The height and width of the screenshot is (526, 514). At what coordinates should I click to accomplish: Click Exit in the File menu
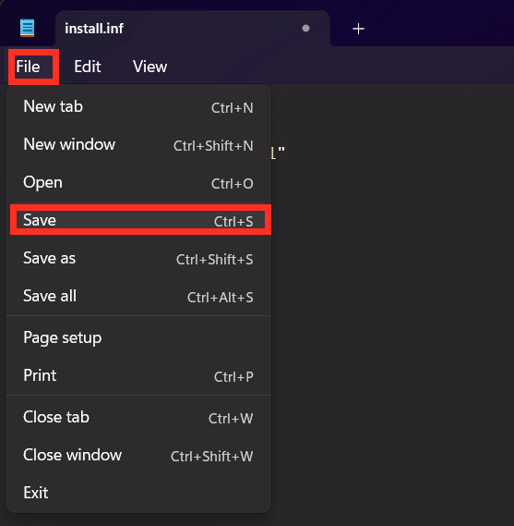138,493
